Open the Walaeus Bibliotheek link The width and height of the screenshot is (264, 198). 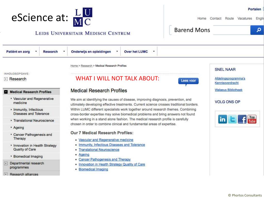tap(228, 90)
